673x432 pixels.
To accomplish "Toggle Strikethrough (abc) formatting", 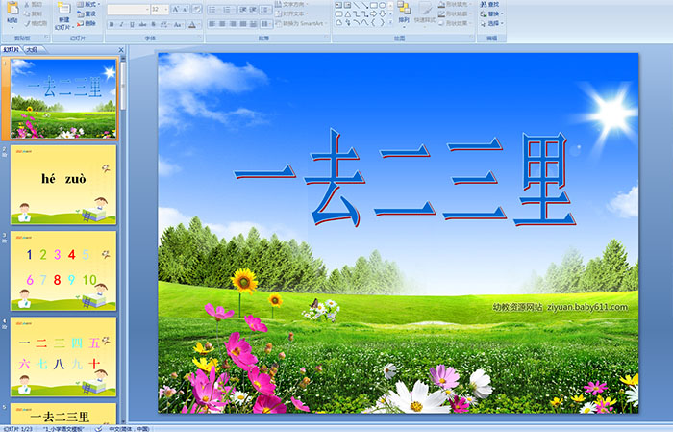I will (x=142, y=24).
